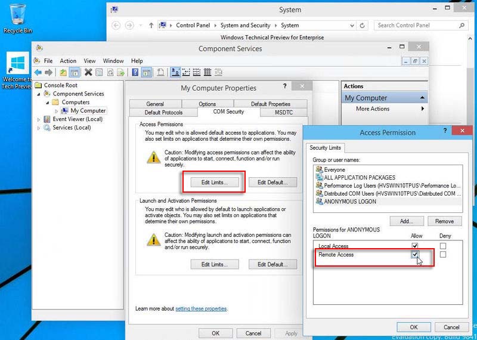
Task: Click Edit Default under Access Permissions
Action: (x=272, y=183)
